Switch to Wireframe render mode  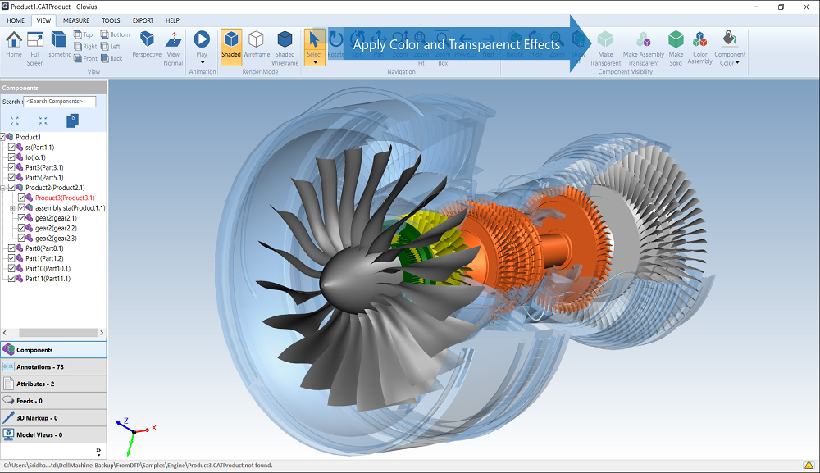click(x=256, y=44)
